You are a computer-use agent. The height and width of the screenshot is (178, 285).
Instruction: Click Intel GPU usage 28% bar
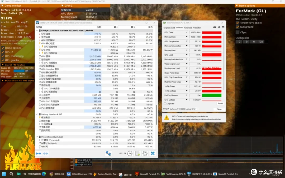24,71
